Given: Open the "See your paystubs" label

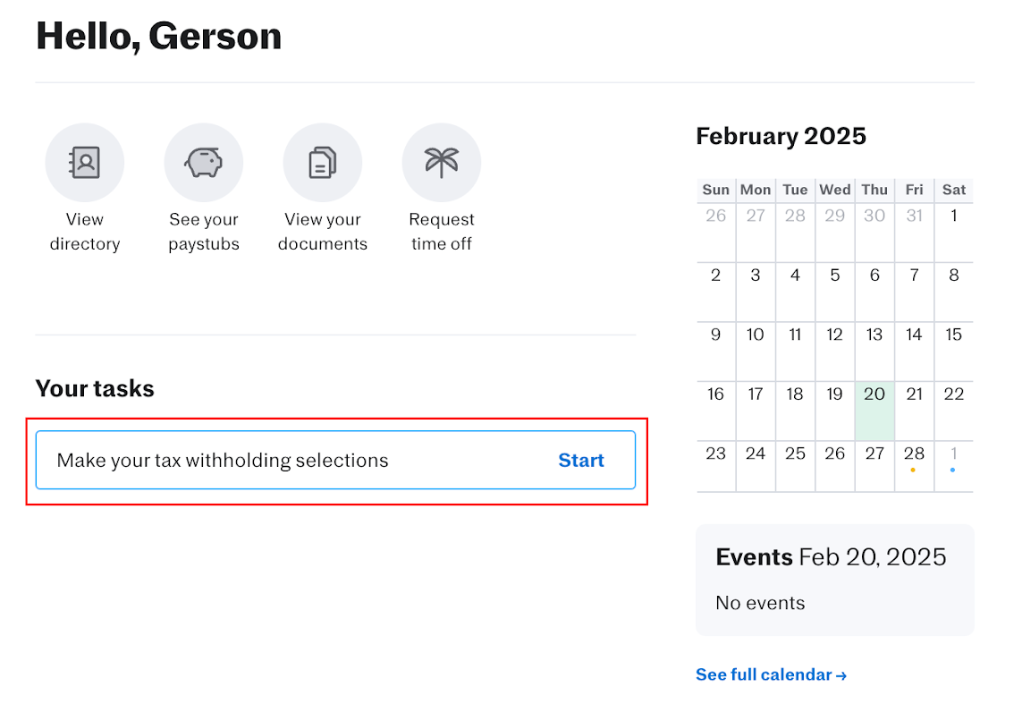Looking at the screenshot, I should click(204, 232).
